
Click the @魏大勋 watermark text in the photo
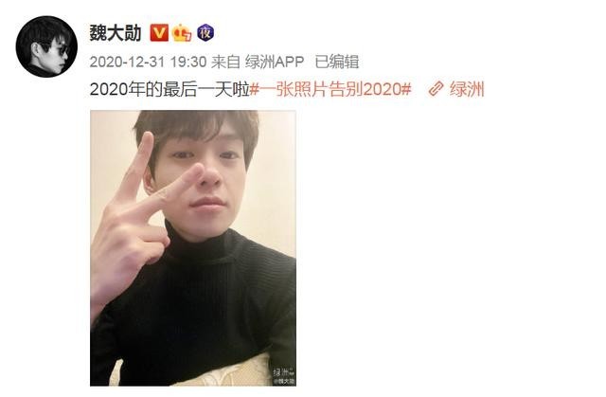284,381
